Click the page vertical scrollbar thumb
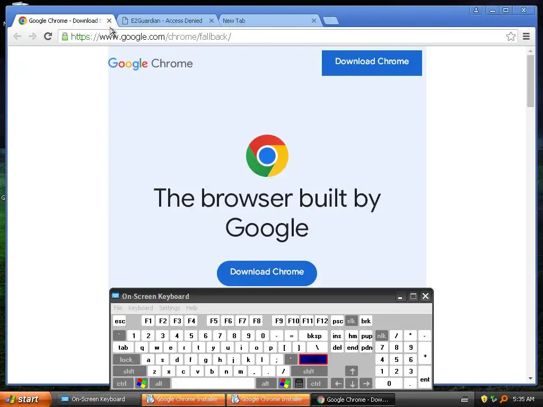 [x=530, y=81]
